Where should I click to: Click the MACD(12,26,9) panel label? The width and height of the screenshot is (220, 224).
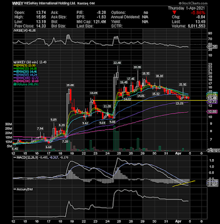[x=27, y=157]
